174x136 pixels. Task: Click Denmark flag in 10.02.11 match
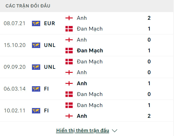[69, 105]
